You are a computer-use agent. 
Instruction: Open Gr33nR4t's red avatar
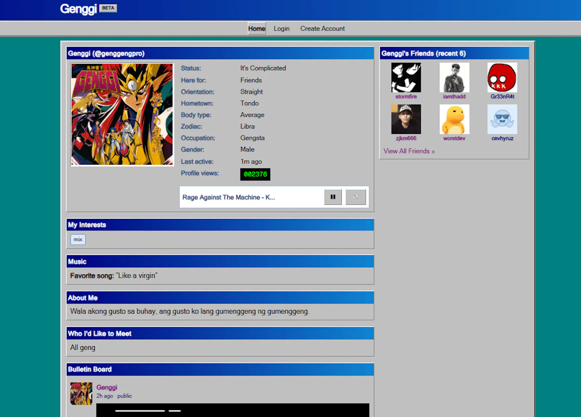(x=502, y=77)
